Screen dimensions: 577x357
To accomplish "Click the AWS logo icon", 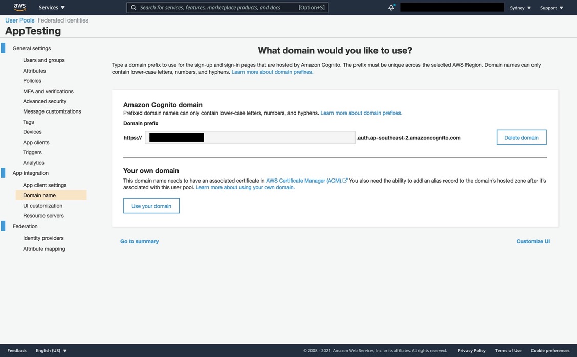I will pos(20,7).
